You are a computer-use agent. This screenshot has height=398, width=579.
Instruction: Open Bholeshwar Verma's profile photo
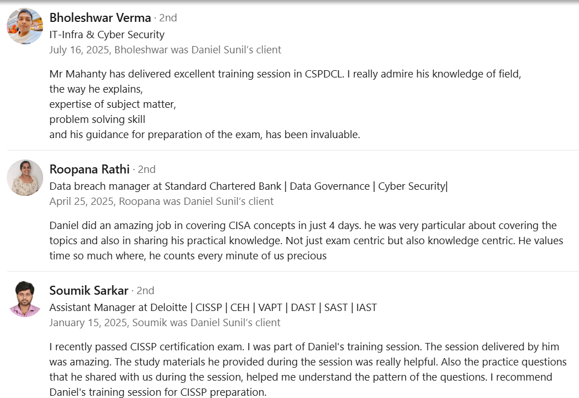point(25,26)
